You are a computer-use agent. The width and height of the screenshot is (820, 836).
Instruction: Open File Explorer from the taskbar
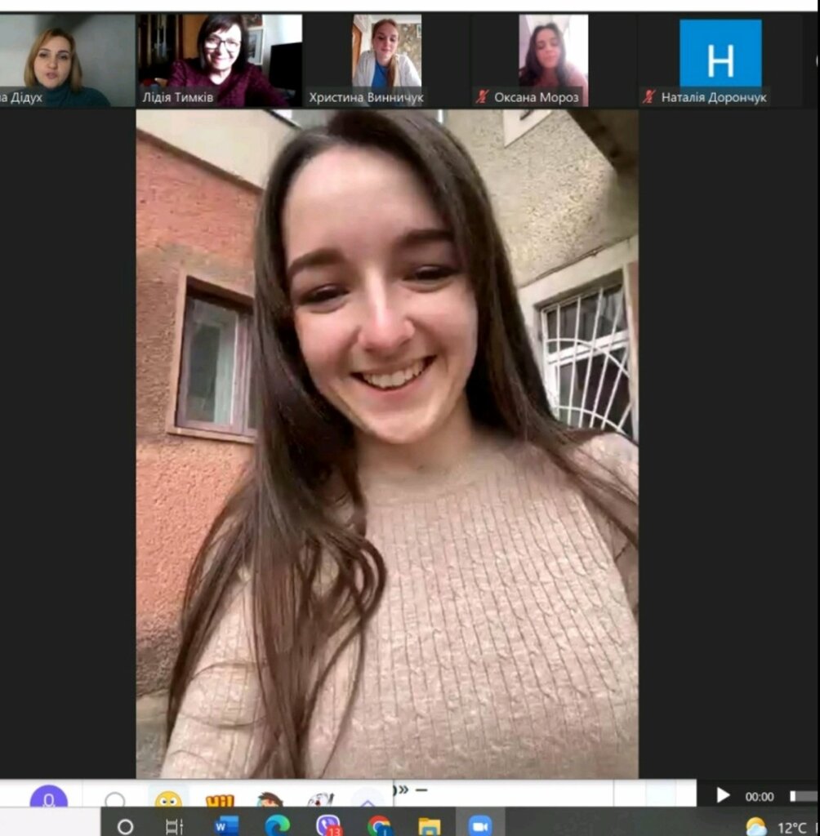pos(430,825)
